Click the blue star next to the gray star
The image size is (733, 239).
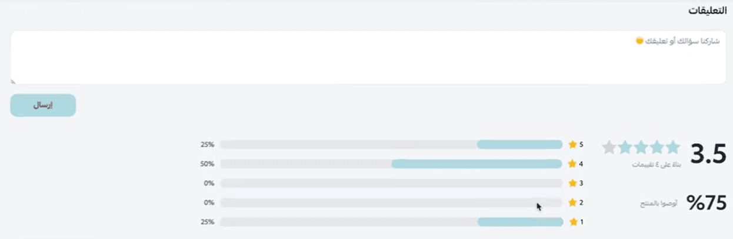click(625, 148)
